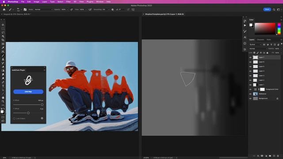Toggle the layer filter on/off switch
This screenshot has width=283, height=159.
[x=281, y=44]
